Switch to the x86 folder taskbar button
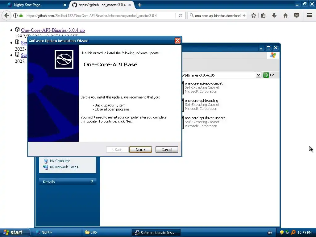Image resolution: width=316 pixels, height=237 pixels. [106, 232]
